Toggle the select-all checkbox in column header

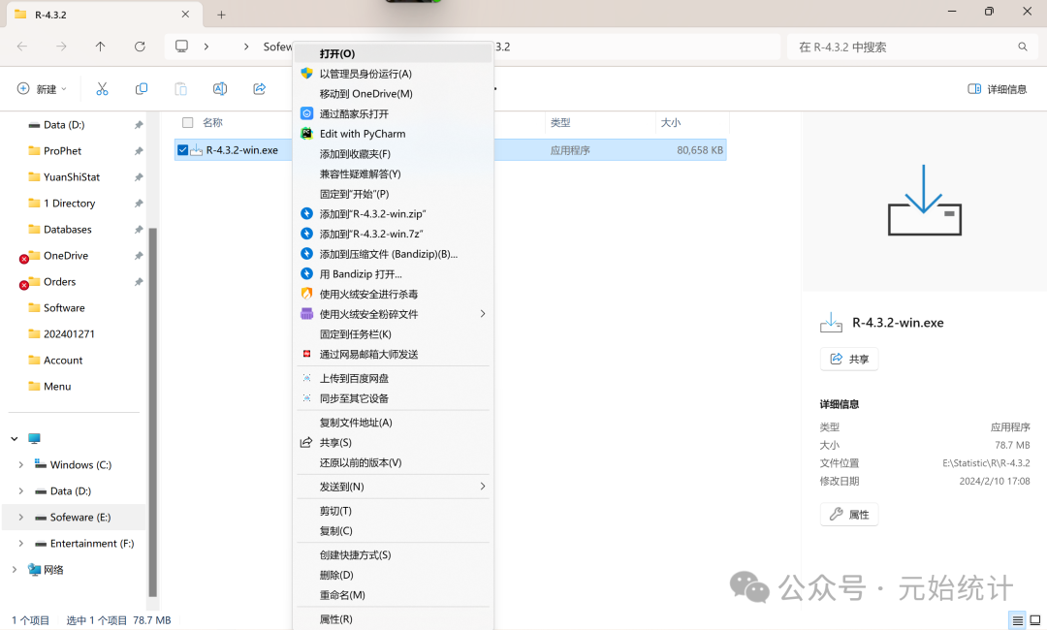187,123
